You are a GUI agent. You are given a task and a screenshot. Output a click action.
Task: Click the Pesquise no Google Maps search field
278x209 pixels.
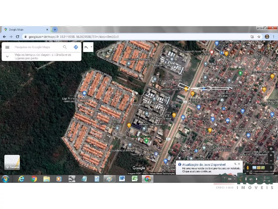(37, 47)
